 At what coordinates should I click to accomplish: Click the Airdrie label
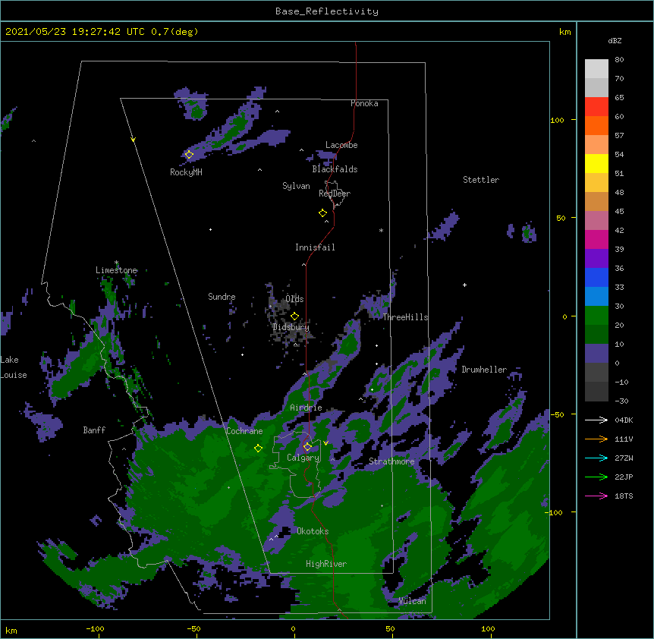pyautogui.click(x=306, y=408)
